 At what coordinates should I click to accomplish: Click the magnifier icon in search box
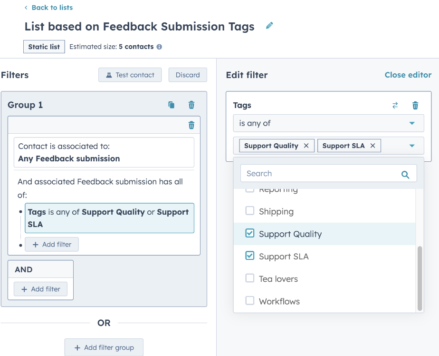tap(405, 174)
